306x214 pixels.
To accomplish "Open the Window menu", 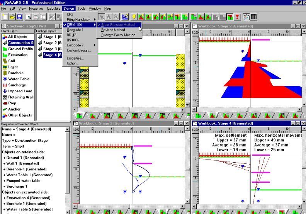I will pyautogui.click(x=95, y=8).
